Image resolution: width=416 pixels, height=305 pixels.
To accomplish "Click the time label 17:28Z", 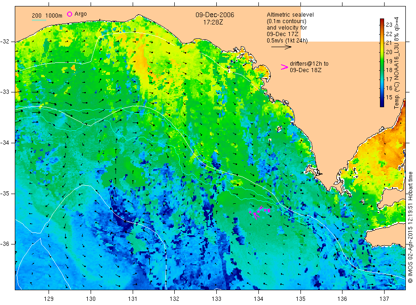I will click(213, 22).
